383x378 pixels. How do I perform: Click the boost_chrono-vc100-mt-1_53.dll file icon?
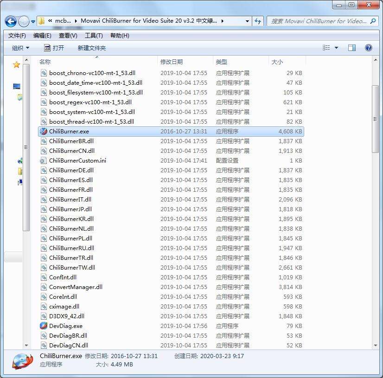point(44,73)
